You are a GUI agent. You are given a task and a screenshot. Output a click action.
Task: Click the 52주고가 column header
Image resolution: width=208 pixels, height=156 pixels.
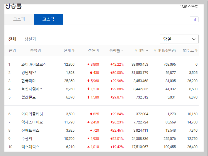tap(190, 50)
